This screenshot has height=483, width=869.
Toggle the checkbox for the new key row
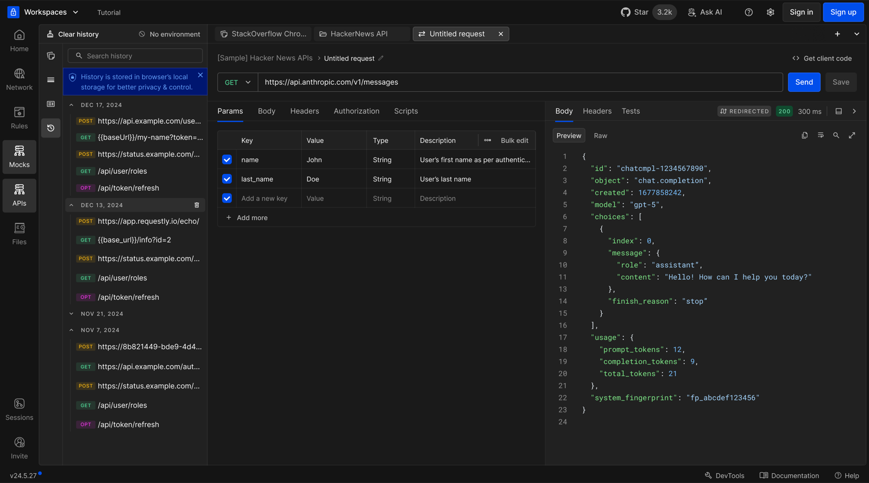click(227, 198)
